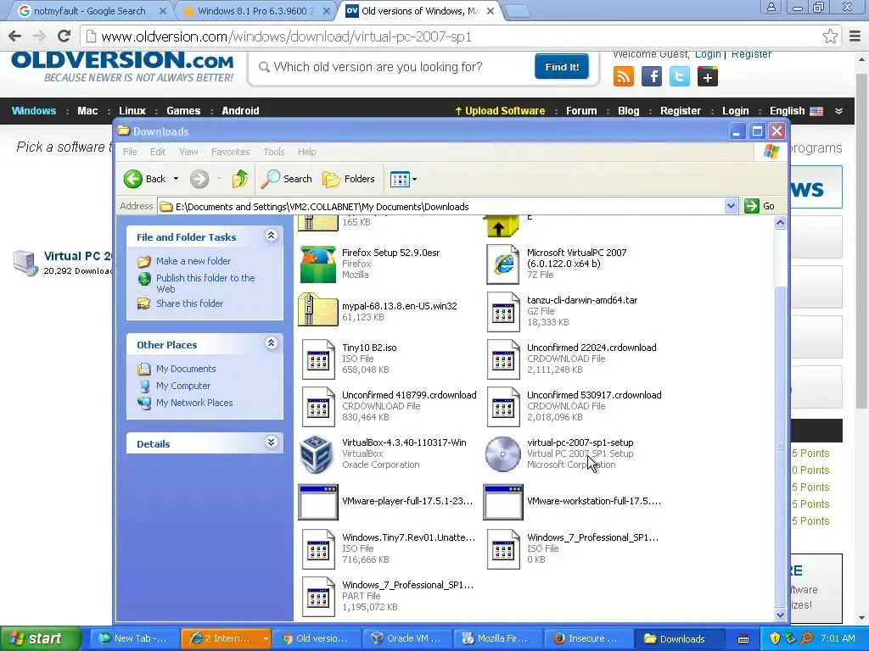The image size is (869, 651).
Task: Select virtual-pc-2007-sp1-setup disc icon
Action: [x=502, y=454]
